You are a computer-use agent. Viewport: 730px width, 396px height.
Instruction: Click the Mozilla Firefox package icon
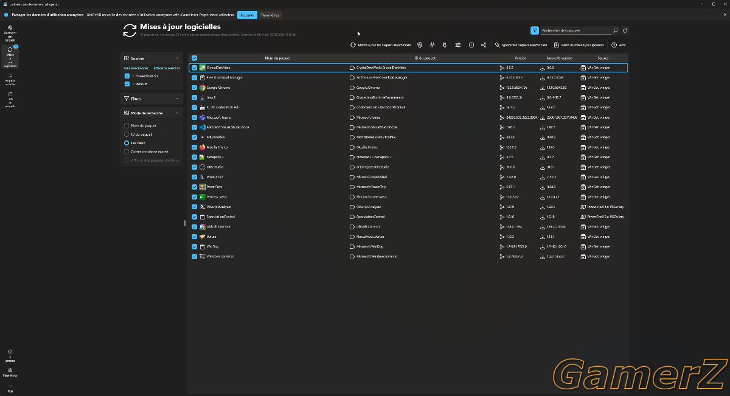point(203,147)
